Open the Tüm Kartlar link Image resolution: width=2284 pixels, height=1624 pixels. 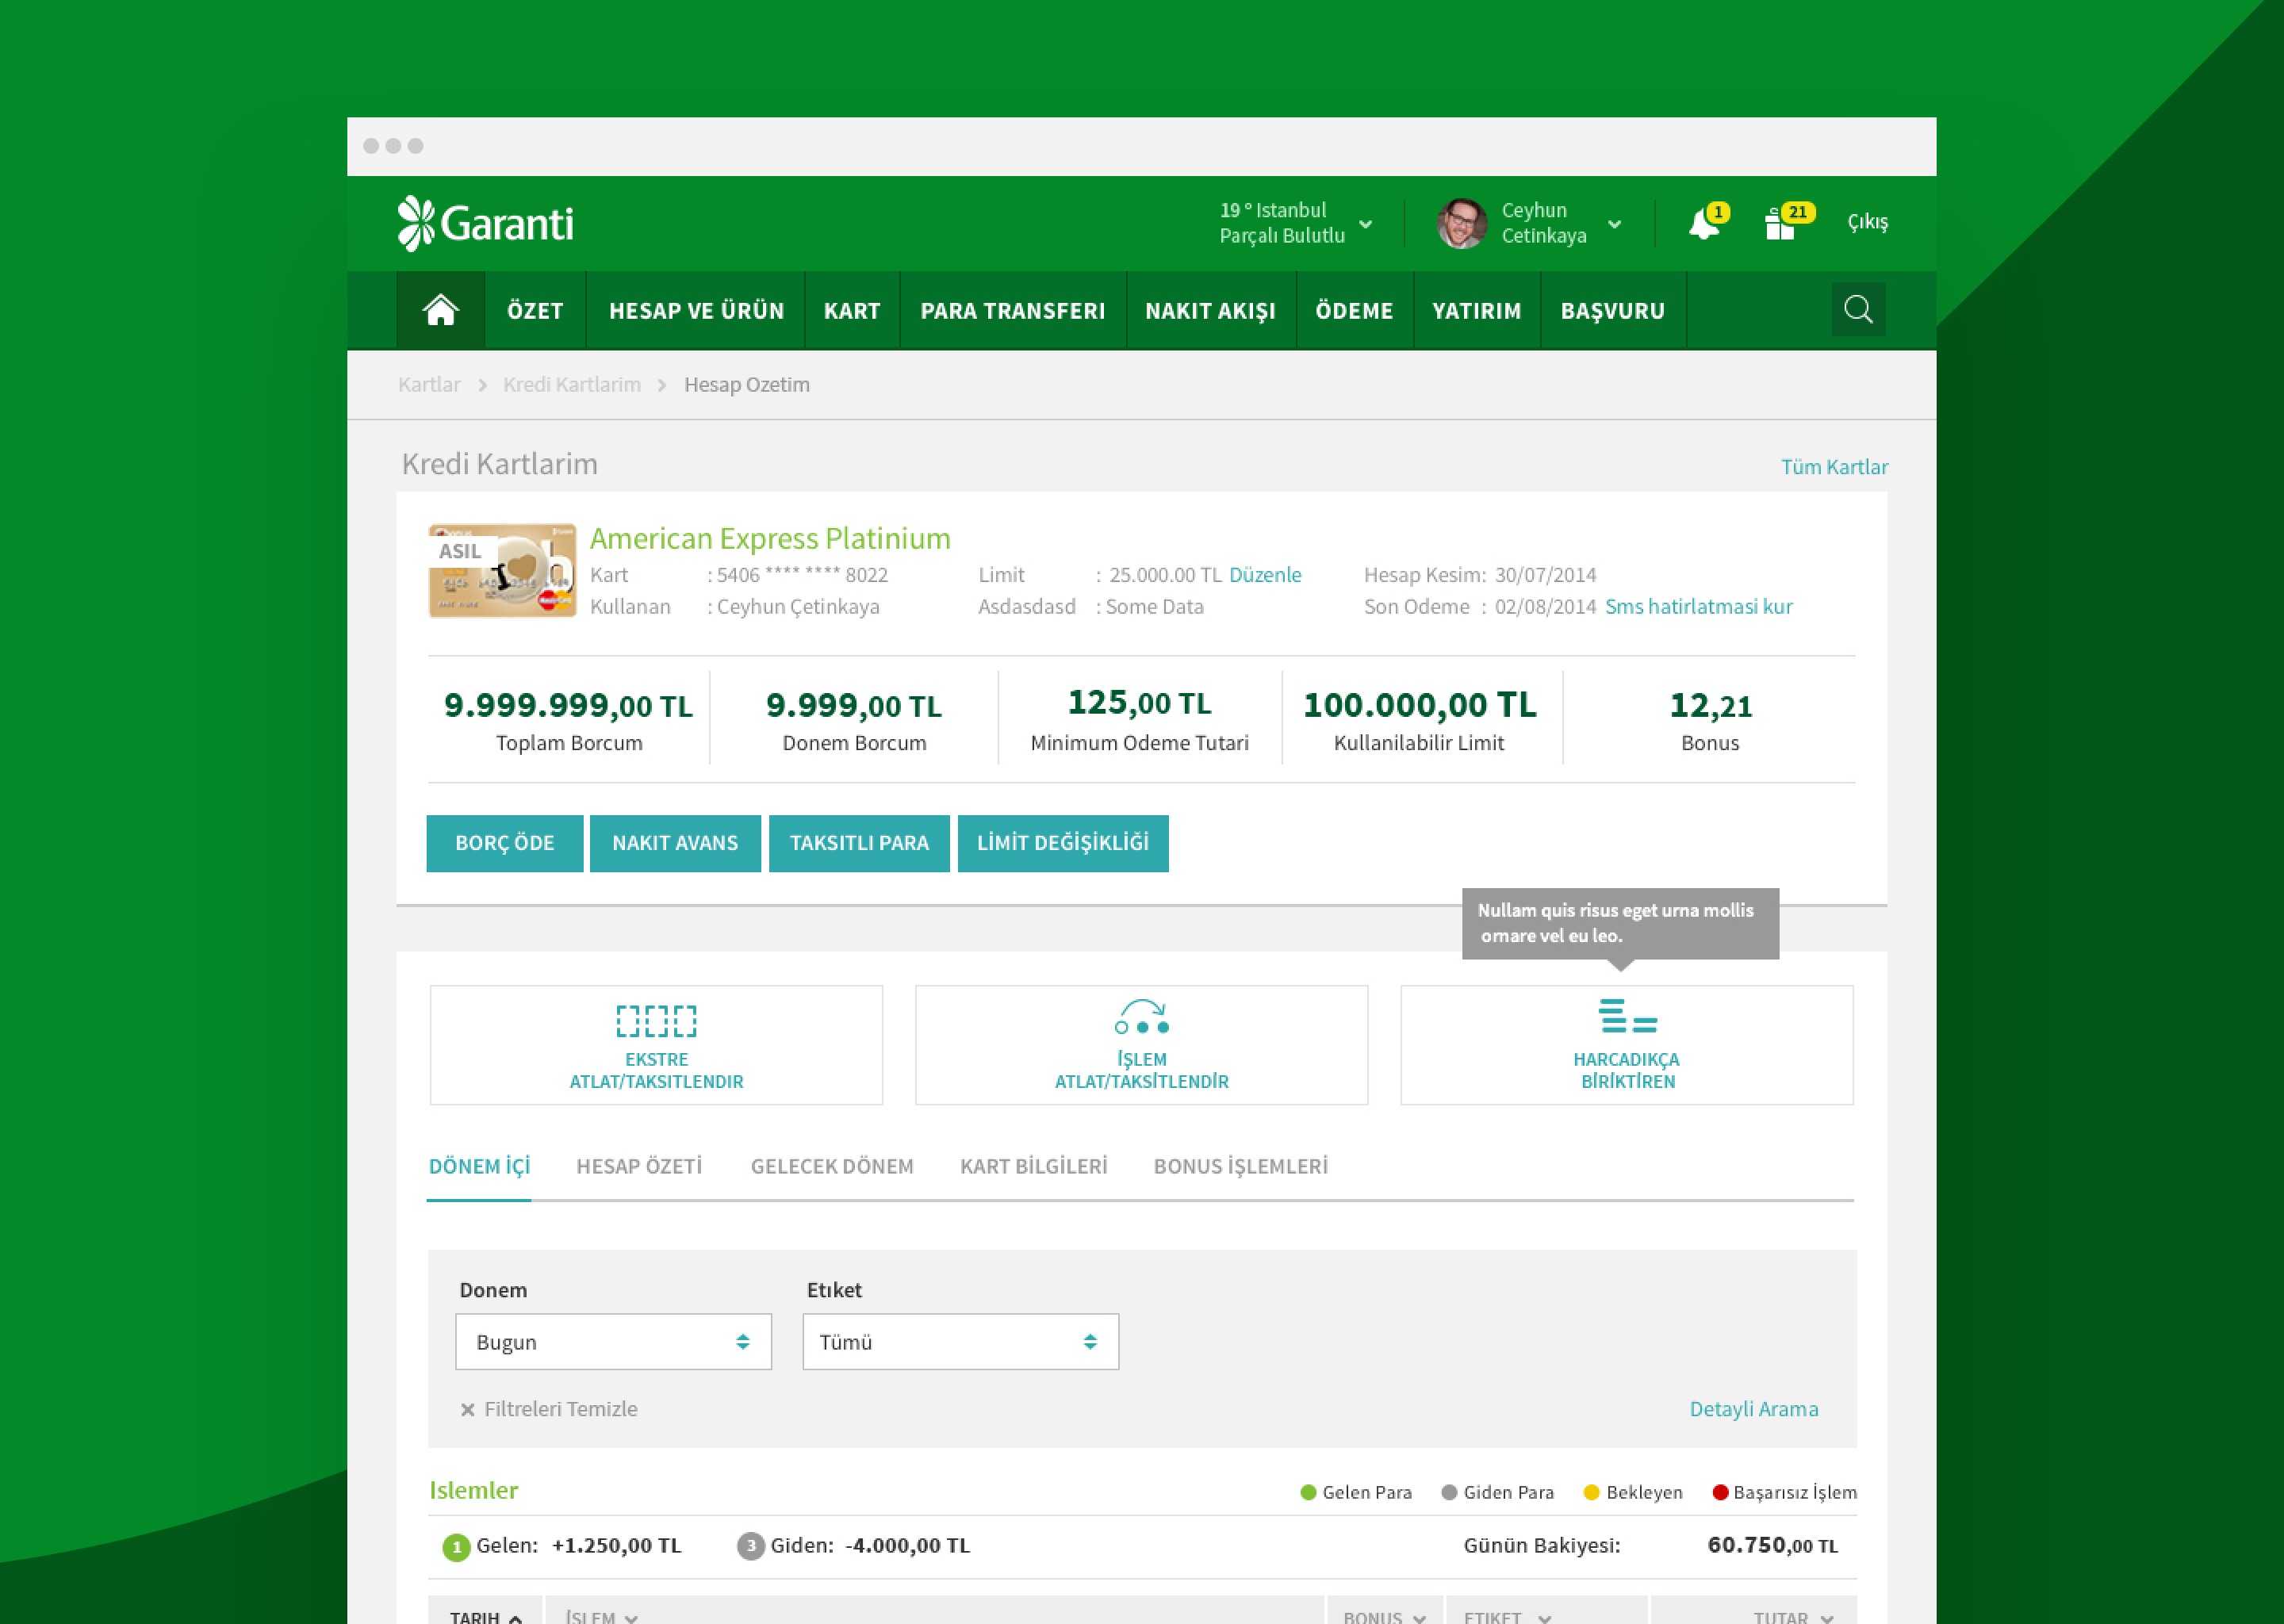[1834, 467]
